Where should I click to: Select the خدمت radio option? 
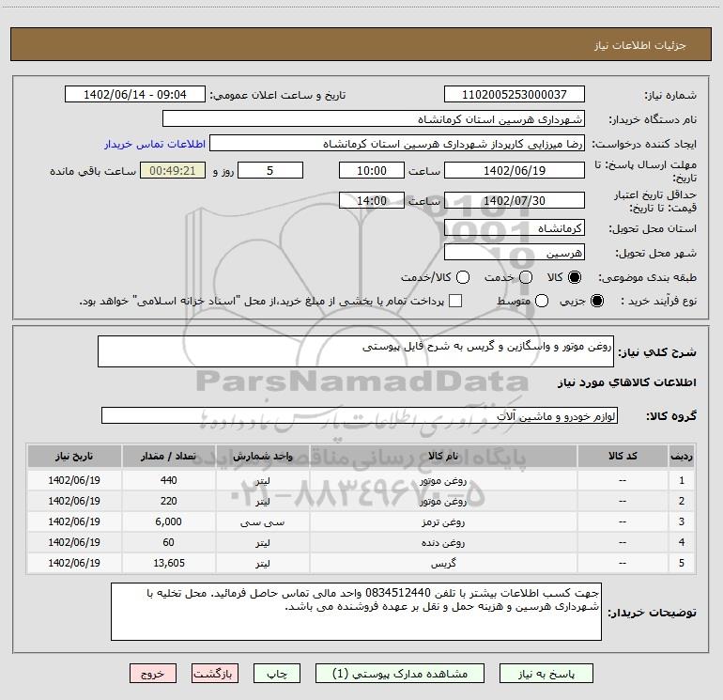526,277
